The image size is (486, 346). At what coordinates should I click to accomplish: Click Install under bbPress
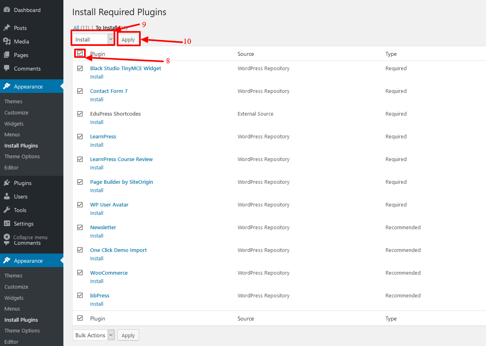(96, 304)
